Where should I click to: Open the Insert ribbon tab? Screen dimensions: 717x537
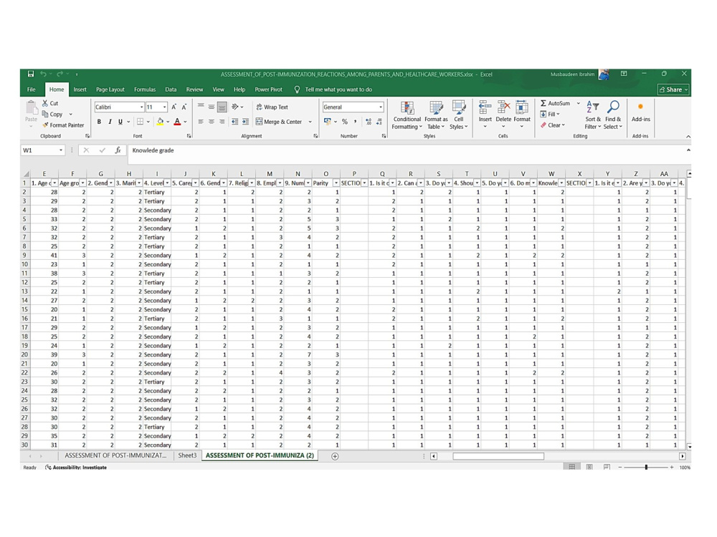pyautogui.click(x=80, y=89)
